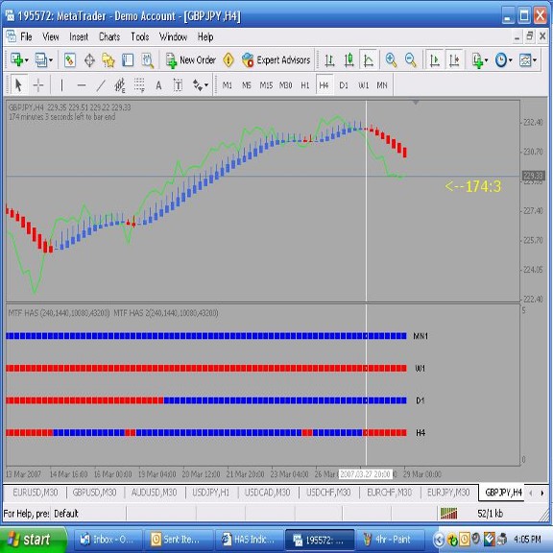Viewport: 553px width, 553px height.
Task: Click the Expert Advisors button
Action: (x=276, y=60)
